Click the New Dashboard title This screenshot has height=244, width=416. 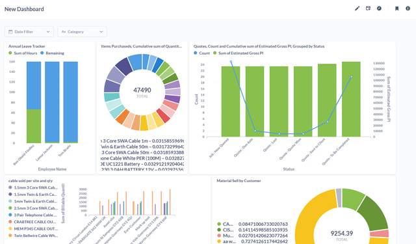click(24, 9)
